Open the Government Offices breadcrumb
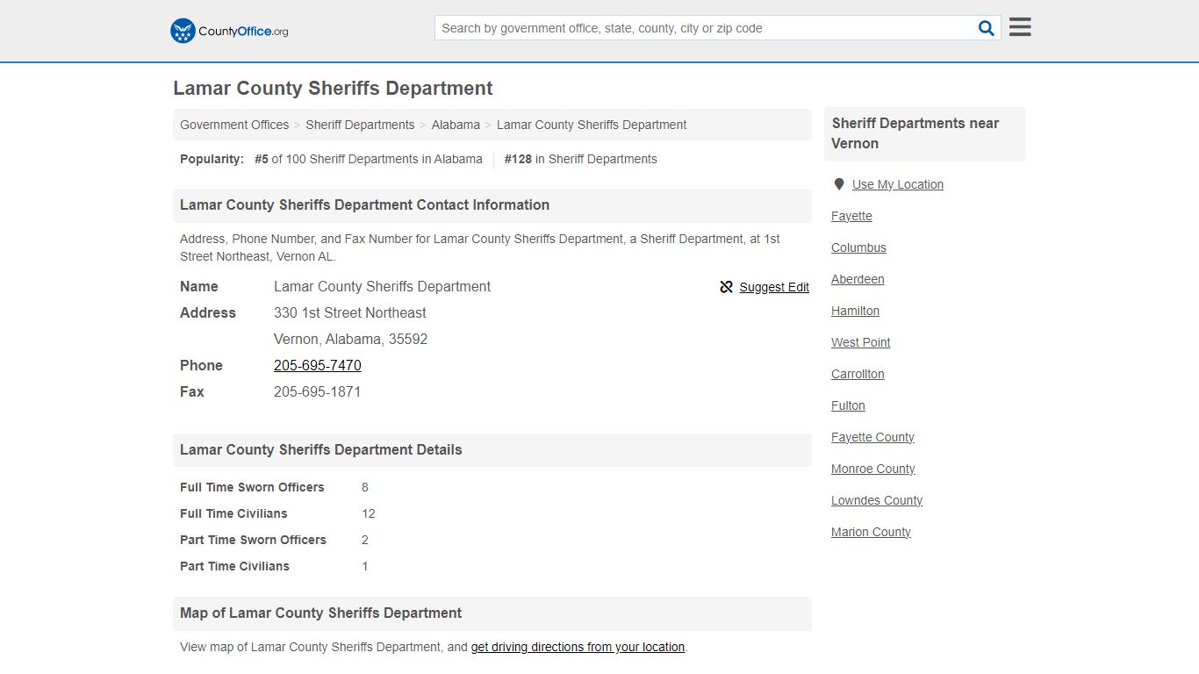This screenshot has width=1199, height=674. (x=234, y=125)
